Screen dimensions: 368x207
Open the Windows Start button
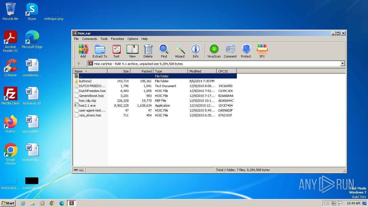[8, 203]
